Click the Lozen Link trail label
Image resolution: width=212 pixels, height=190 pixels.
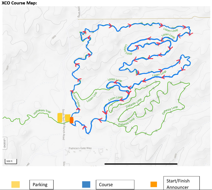pyautogui.click(x=92, y=97)
